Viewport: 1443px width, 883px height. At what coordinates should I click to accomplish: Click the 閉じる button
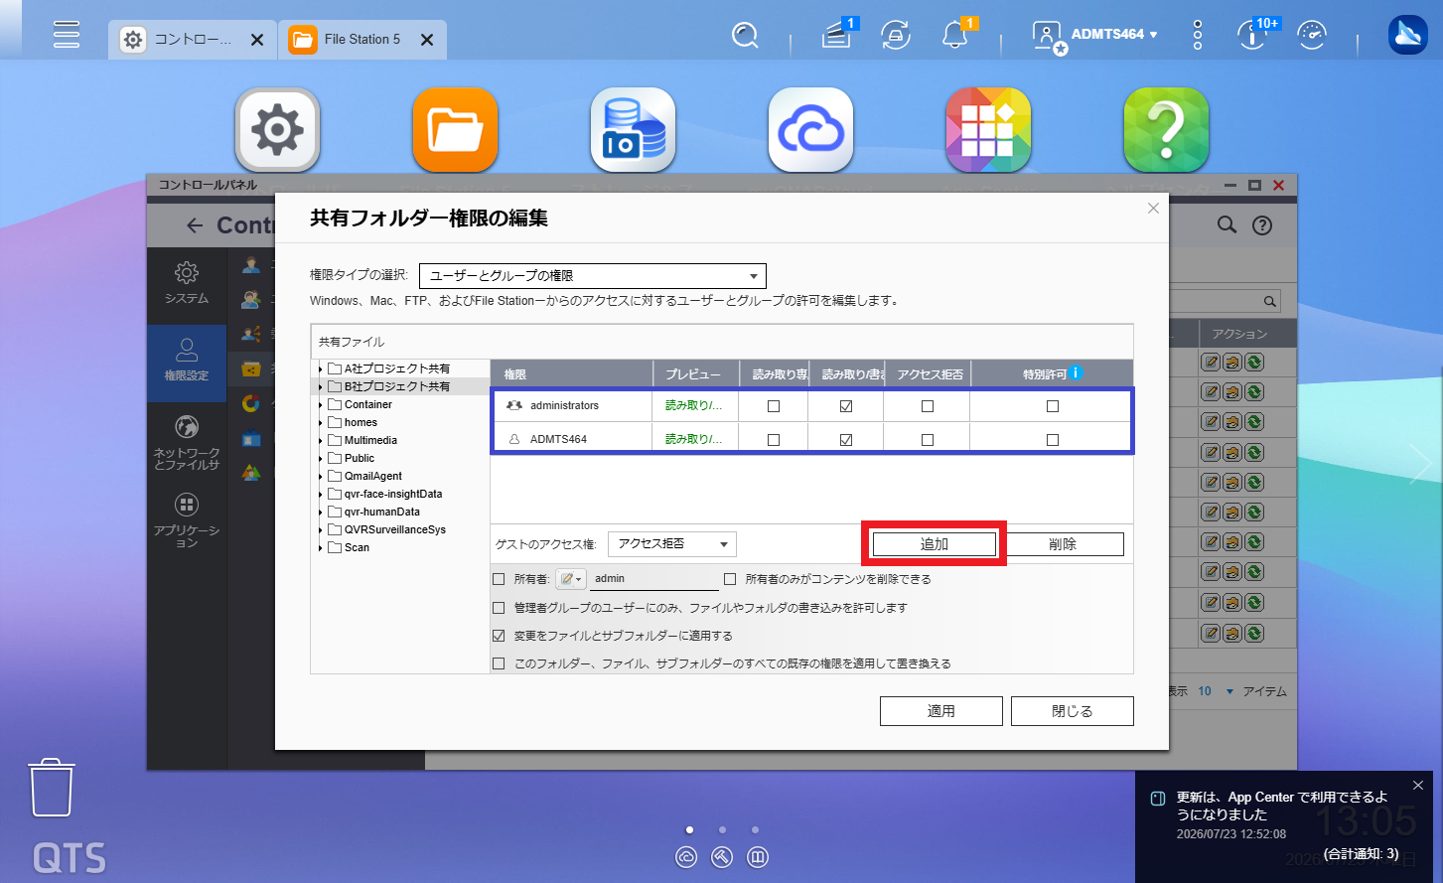point(1073,711)
